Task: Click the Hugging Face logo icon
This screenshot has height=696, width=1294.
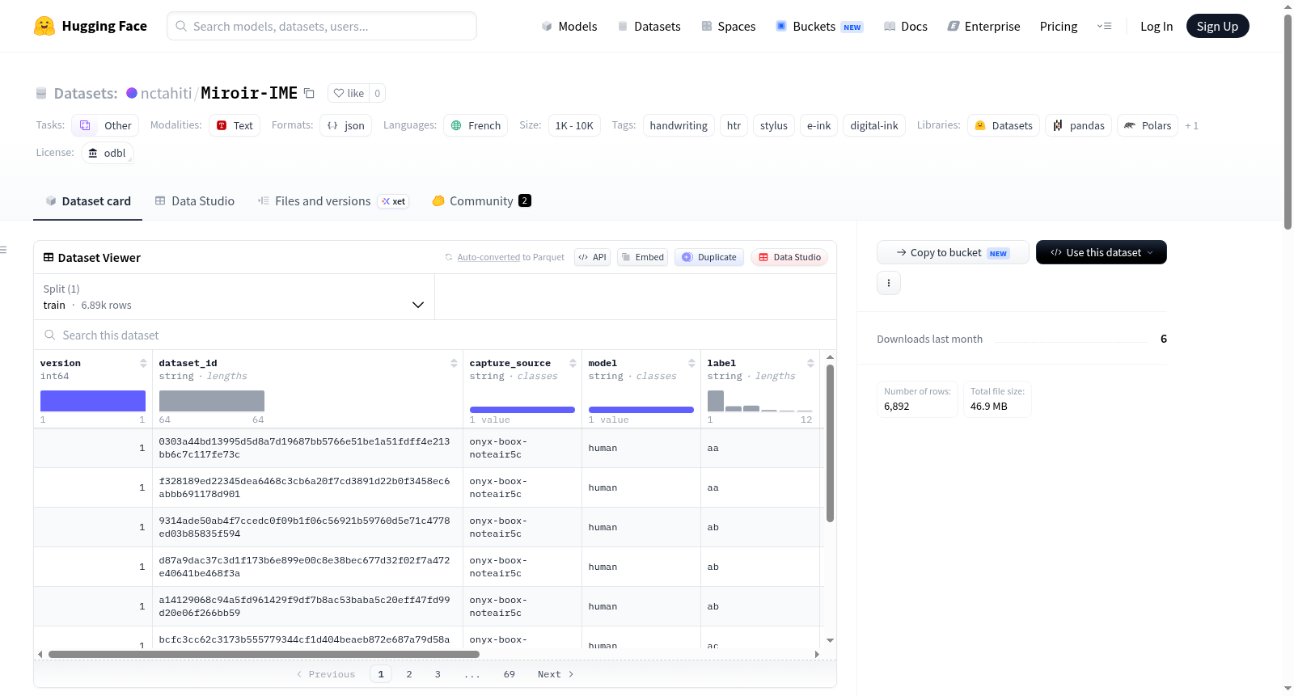Action: coord(44,26)
